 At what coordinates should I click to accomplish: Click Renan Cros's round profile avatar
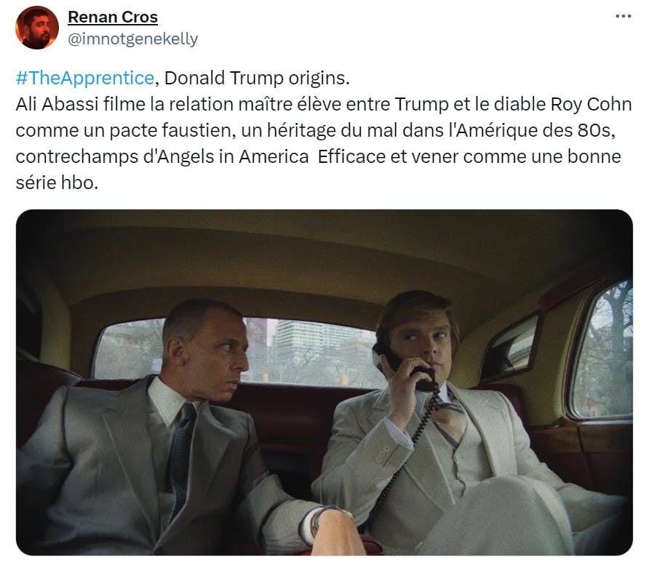pos(37,28)
